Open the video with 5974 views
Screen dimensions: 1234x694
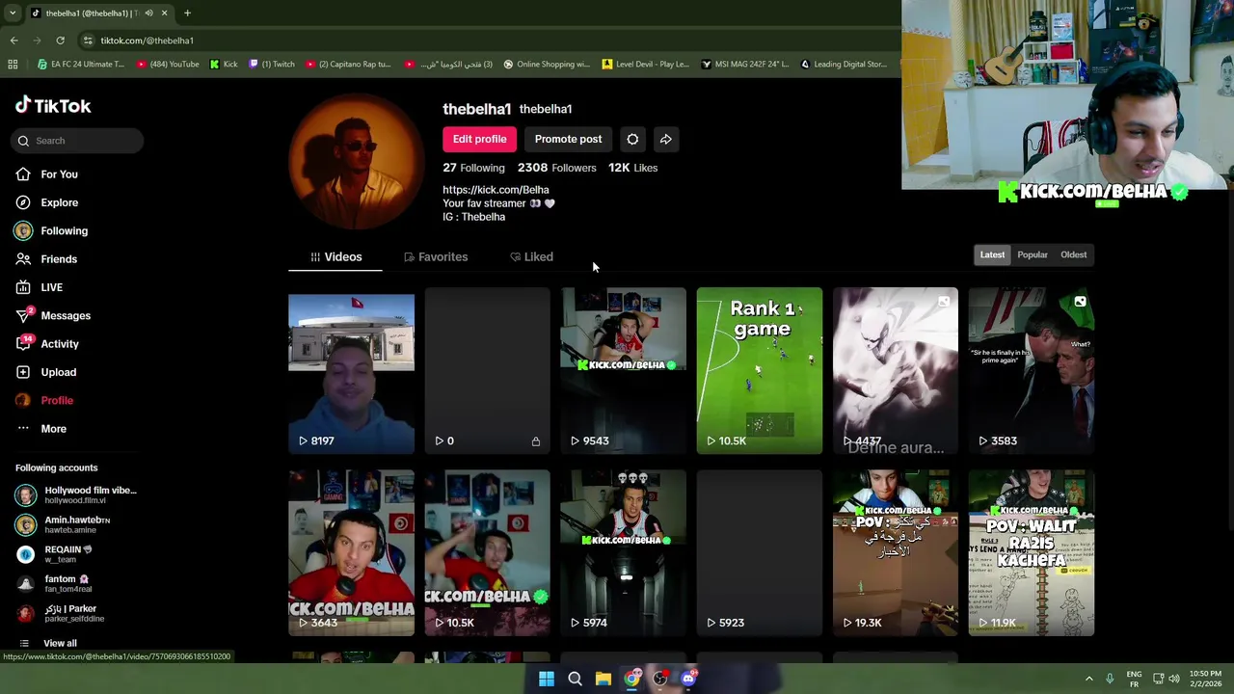coord(623,553)
